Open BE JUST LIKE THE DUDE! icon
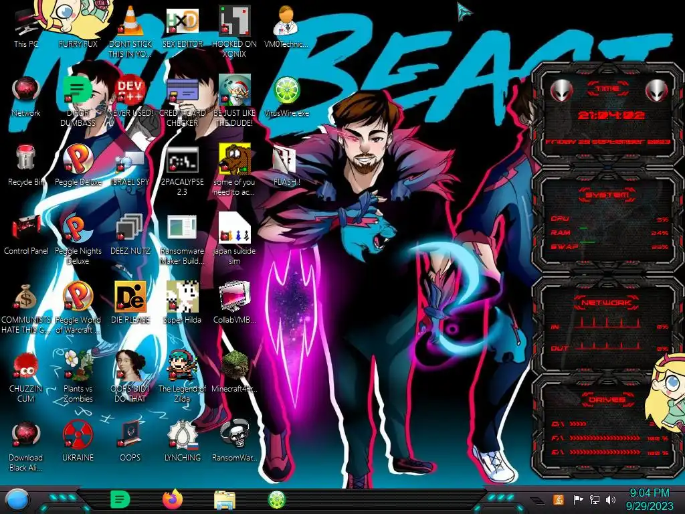Viewport: 685px width, 514px height. pos(234,100)
